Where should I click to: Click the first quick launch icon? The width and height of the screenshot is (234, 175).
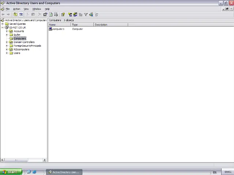pyautogui.click(x=29, y=172)
